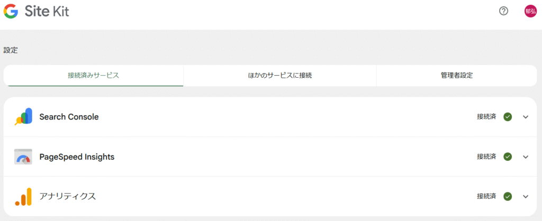Viewport: 542px width, 221px height.
Task: Click Analytics green connected checkmark
Action: [x=508, y=197]
